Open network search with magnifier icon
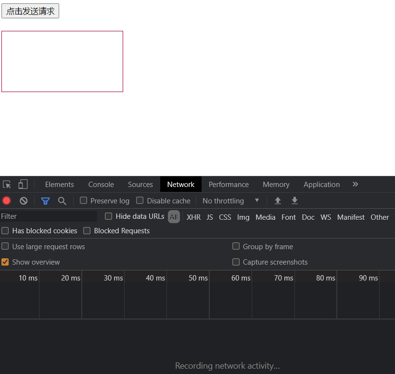 62,201
